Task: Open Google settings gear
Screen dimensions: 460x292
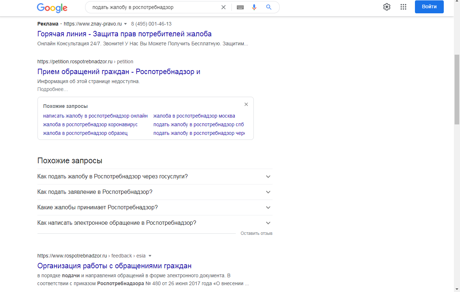Action: (387, 7)
